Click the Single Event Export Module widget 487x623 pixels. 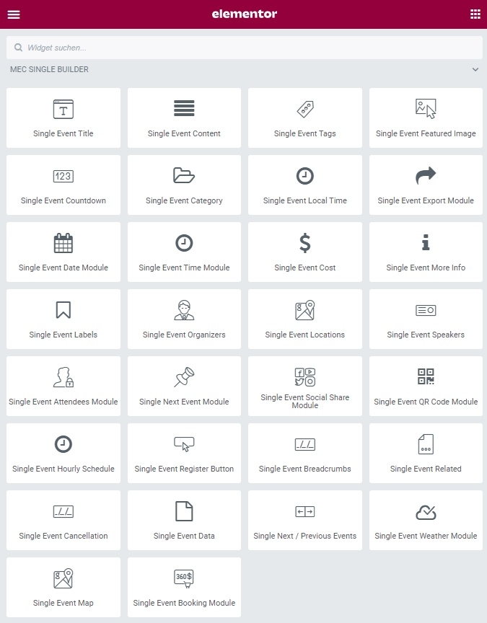[426, 185]
